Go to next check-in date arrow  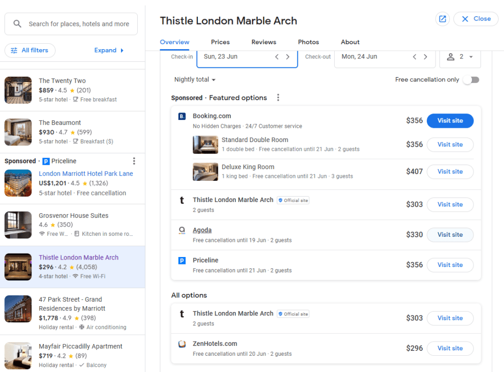pos(288,57)
